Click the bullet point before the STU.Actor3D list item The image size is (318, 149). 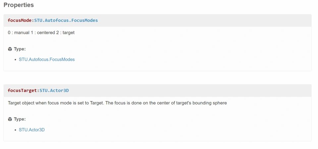click(16, 130)
